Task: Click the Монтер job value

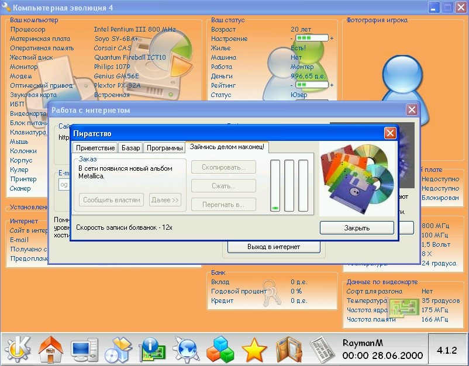Action: pyautogui.click(x=302, y=67)
